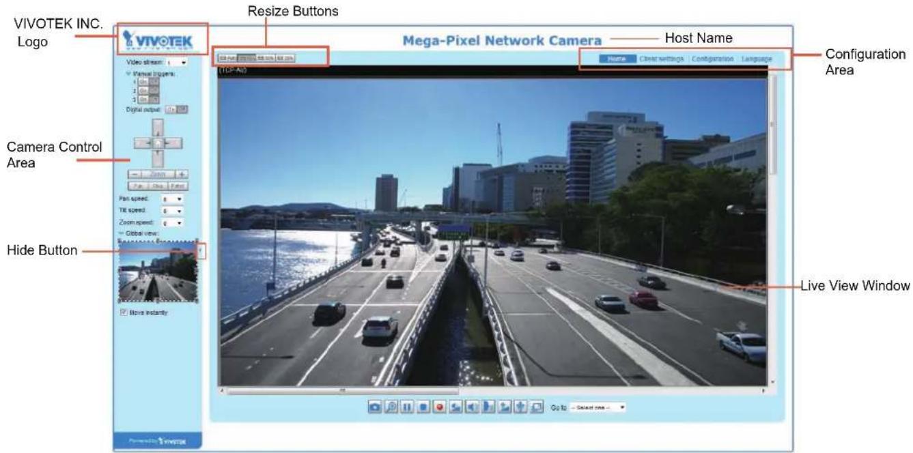This screenshot has width=913, height=453.
Task: Open digital zoom magnifier tool
Action: pyautogui.click(x=391, y=407)
